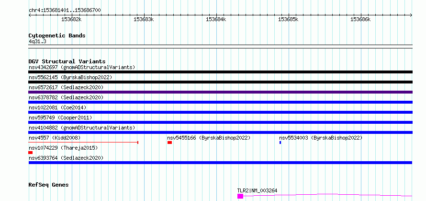Viewport: 426px width, 201px height.
Task: Click the 4q31.3 cytogenetic band label
Action: click(x=37, y=41)
